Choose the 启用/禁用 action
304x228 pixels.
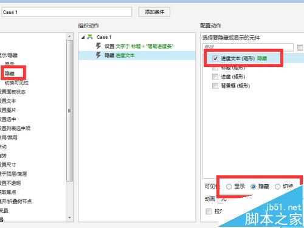[9, 137]
